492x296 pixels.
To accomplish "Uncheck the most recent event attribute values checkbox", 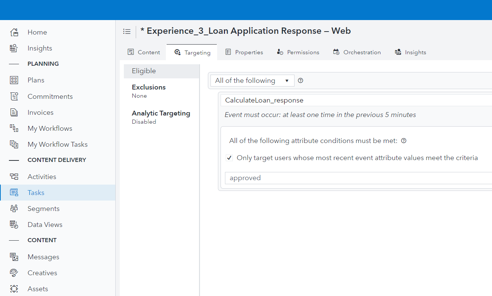I will (x=229, y=157).
